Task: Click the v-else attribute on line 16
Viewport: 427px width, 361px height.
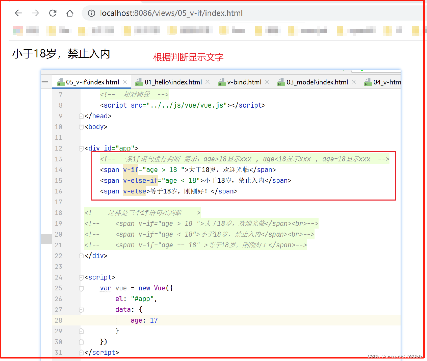Action: 135,191
